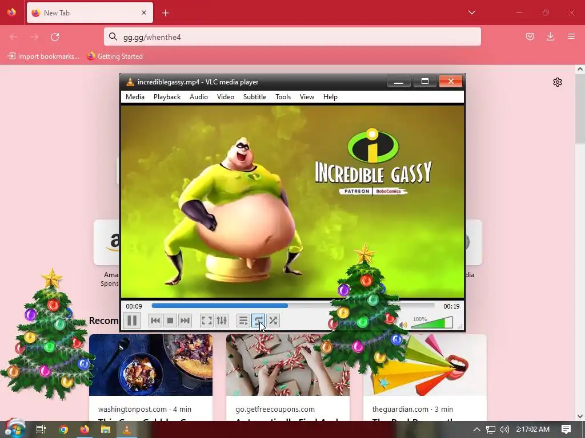
Task: Toggle the VLC playlist view
Action: click(x=243, y=321)
